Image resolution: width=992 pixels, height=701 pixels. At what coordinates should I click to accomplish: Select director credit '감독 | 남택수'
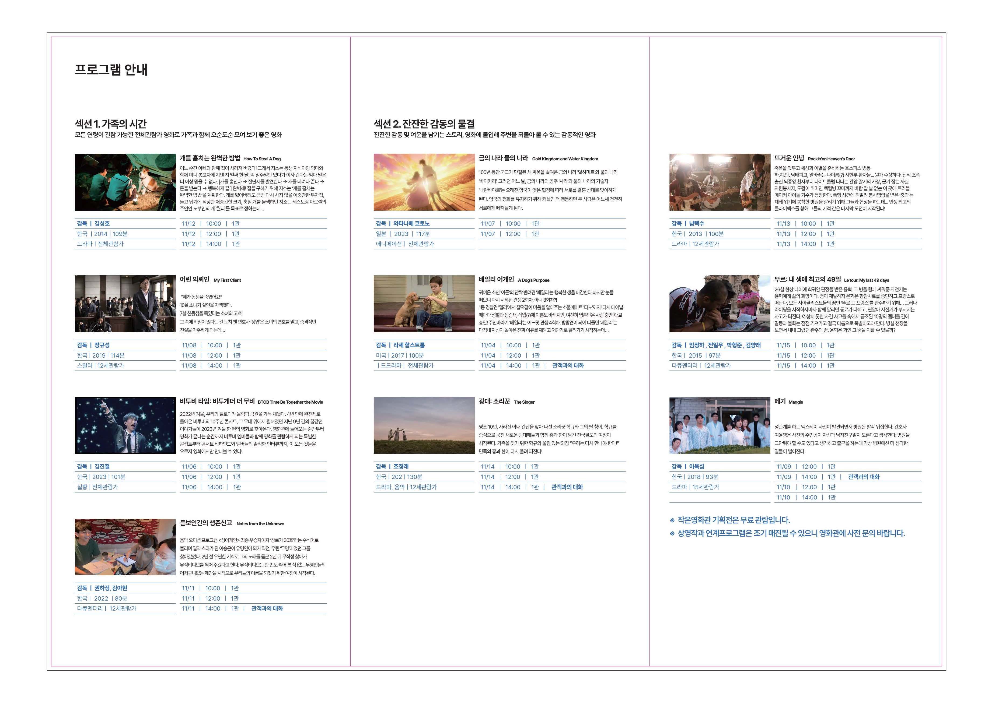pyautogui.click(x=688, y=224)
